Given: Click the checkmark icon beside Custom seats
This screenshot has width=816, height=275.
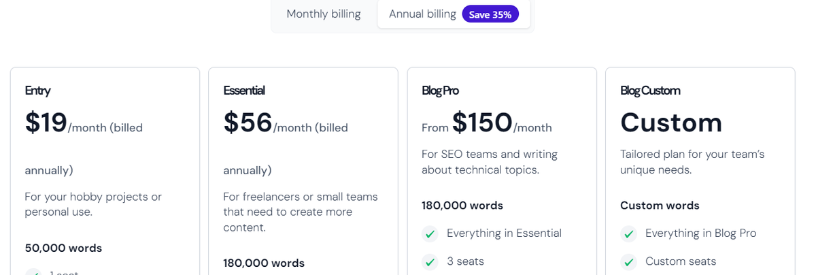Looking at the screenshot, I should (628, 261).
